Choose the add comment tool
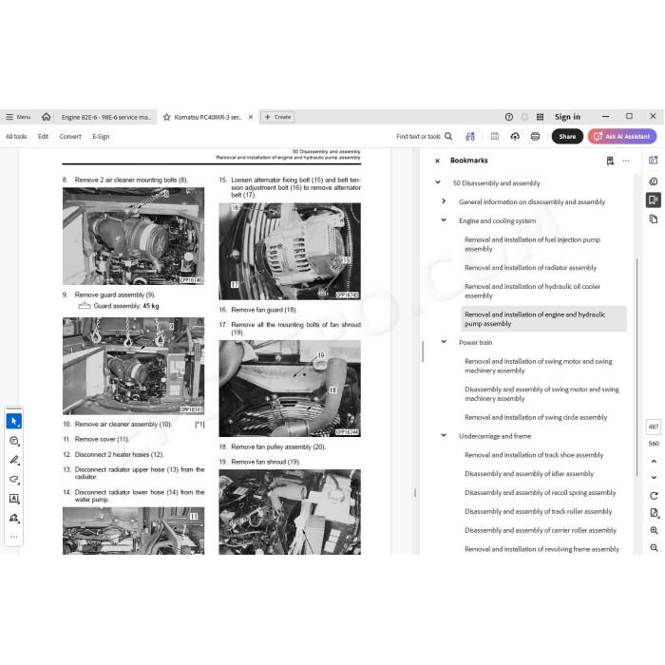Screen dimensions: 665x665 click(x=14, y=441)
